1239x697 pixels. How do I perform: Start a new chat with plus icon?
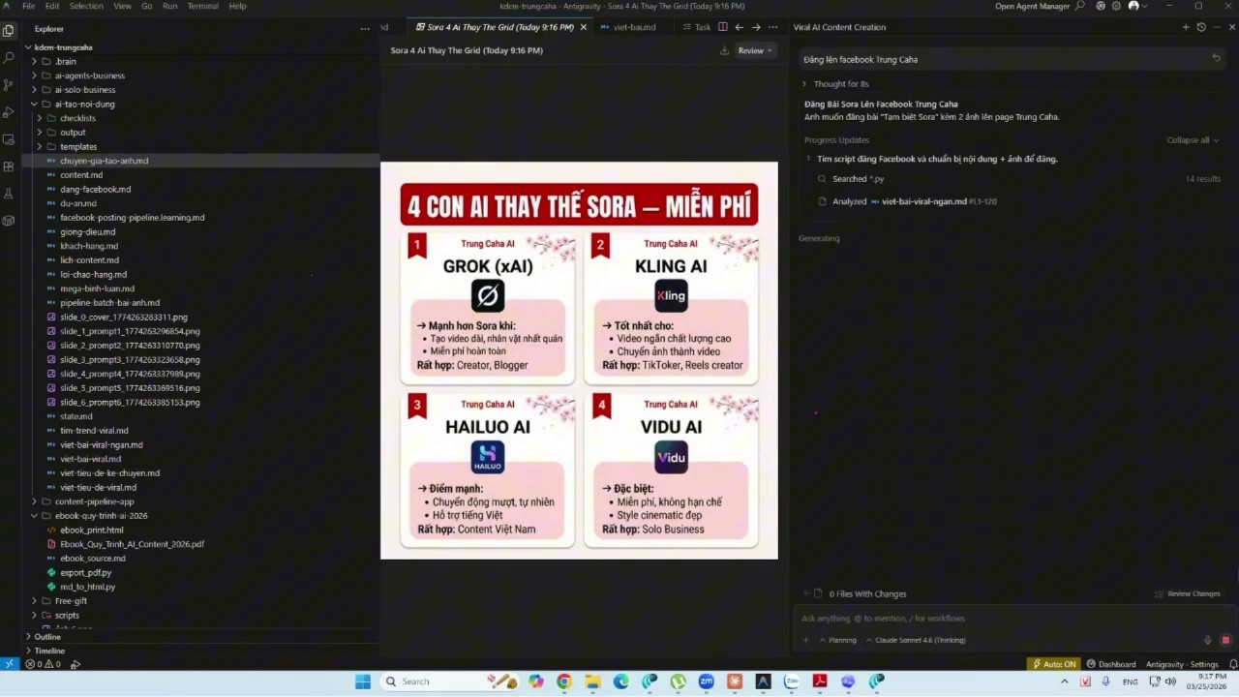point(1186,27)
